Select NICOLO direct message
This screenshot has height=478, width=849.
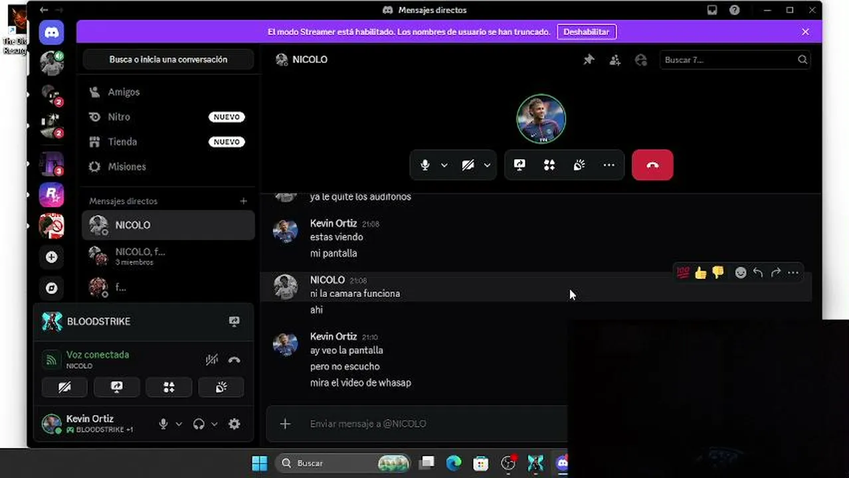click(168, 225)
